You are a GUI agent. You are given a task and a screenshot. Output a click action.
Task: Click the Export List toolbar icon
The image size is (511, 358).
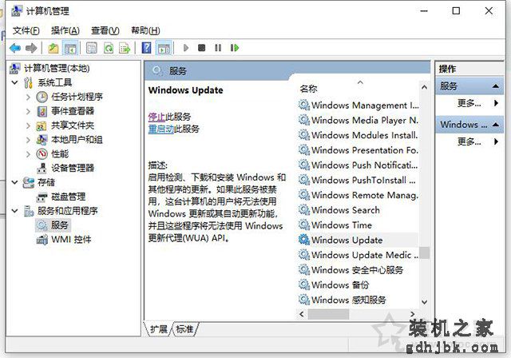click(125, 48)
